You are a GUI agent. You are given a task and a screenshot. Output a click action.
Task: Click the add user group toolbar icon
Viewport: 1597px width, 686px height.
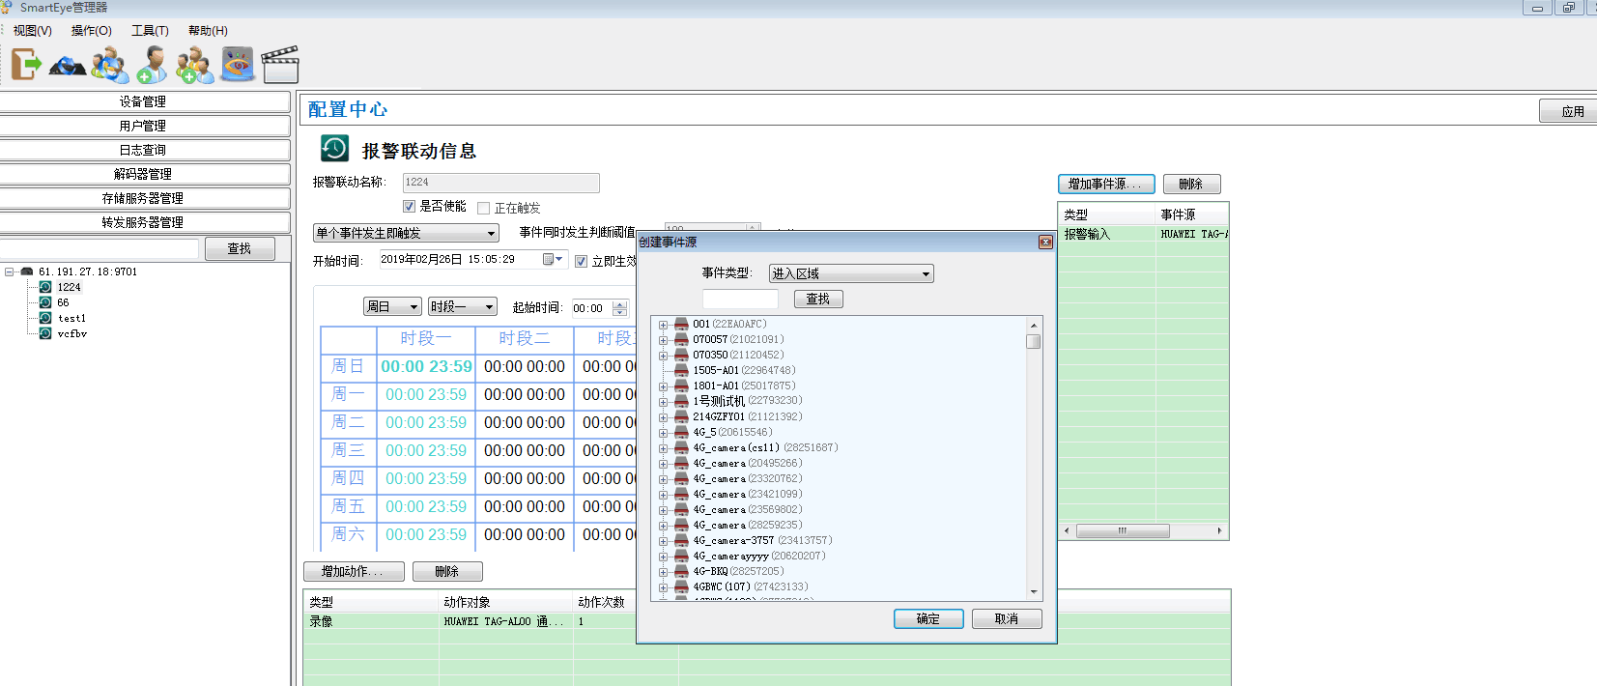pyautogui.click(x=194, y=65)
